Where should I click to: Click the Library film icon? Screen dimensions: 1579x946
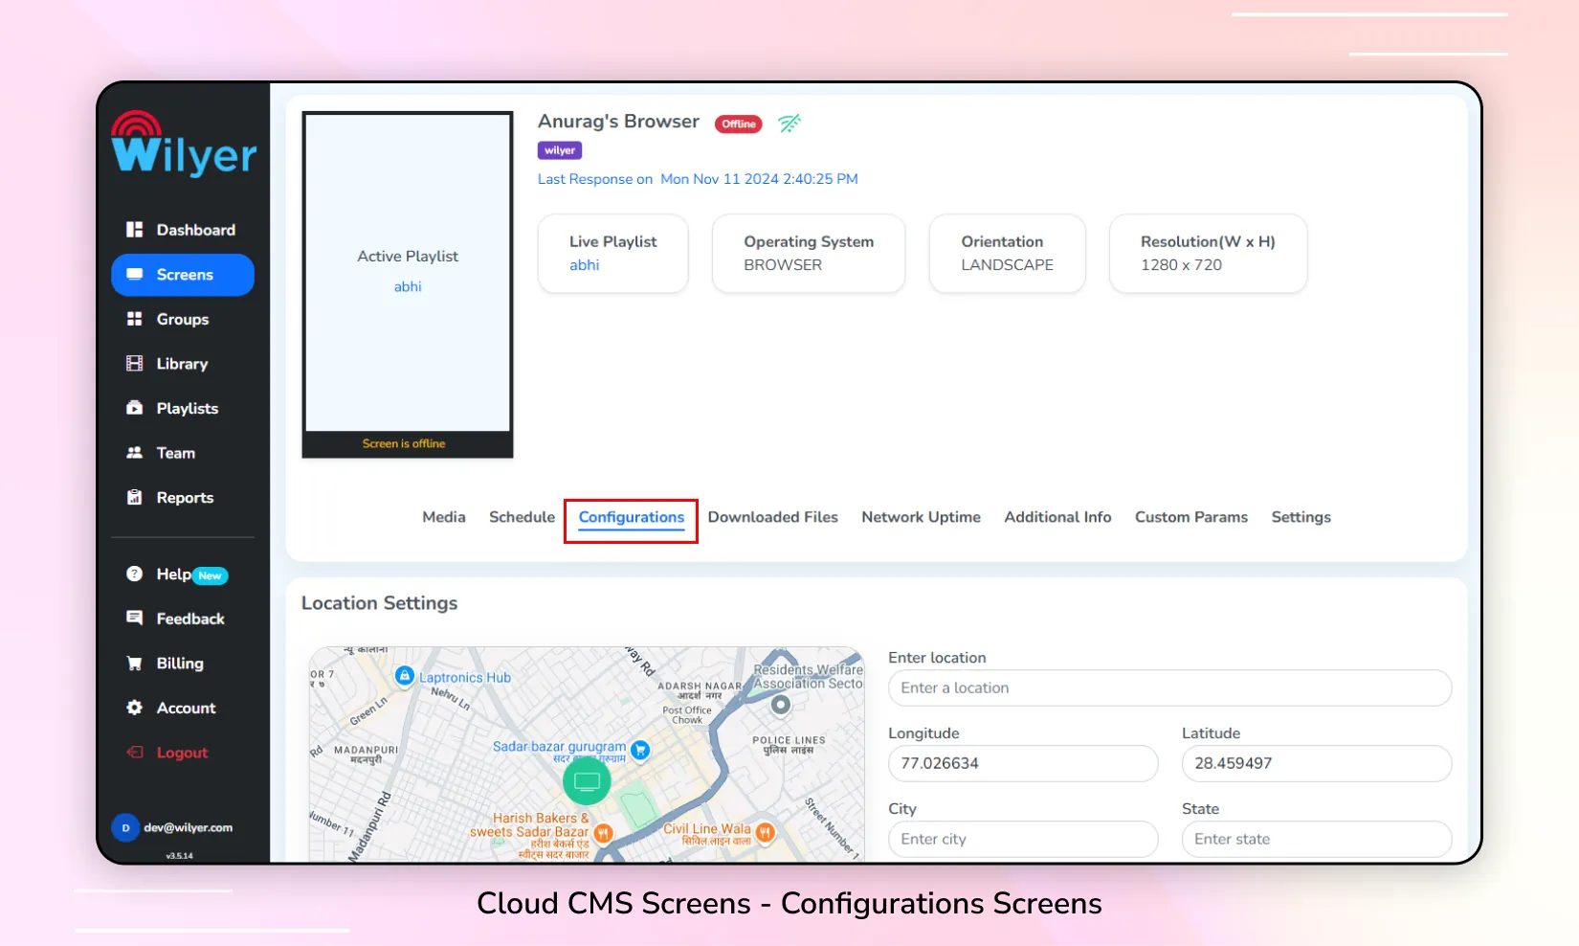[135, 364]
